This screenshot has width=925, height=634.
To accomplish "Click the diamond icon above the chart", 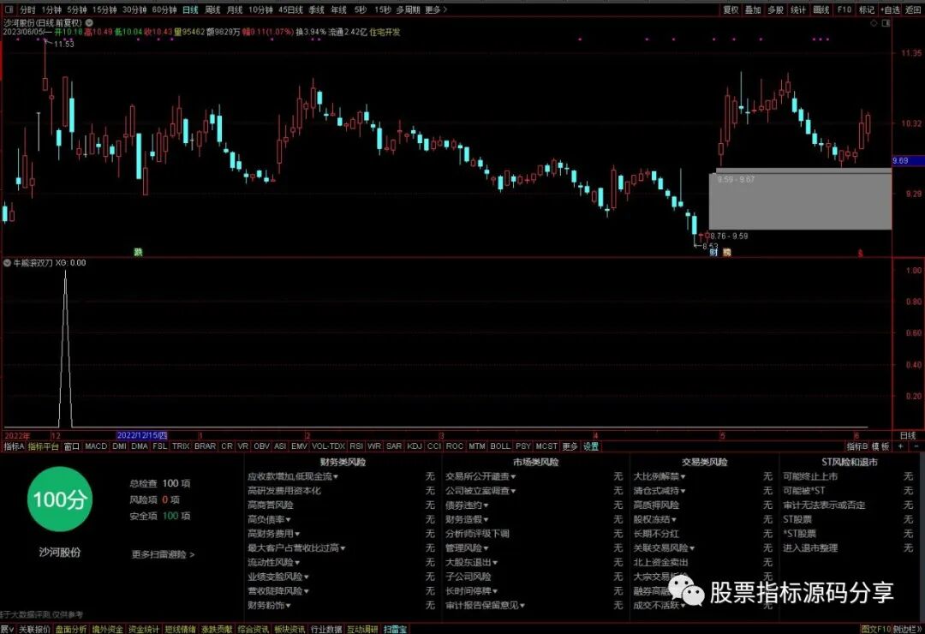I will [x=874, y=23].
